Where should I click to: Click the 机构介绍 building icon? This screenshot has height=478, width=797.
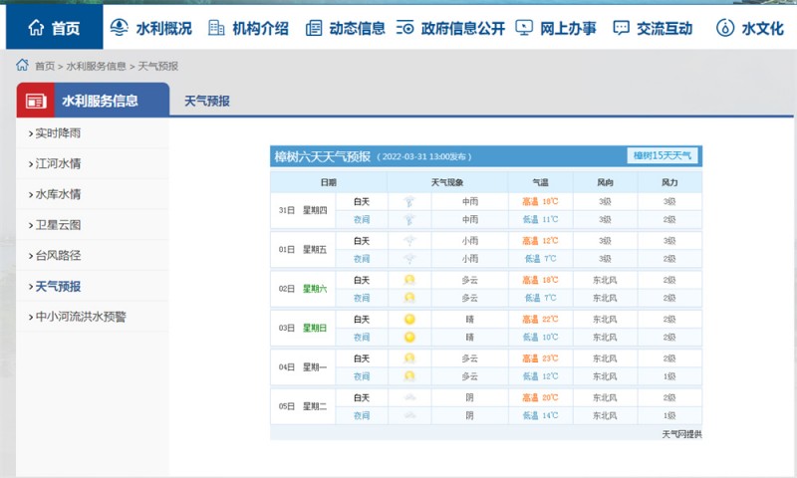tap(216, 28)
